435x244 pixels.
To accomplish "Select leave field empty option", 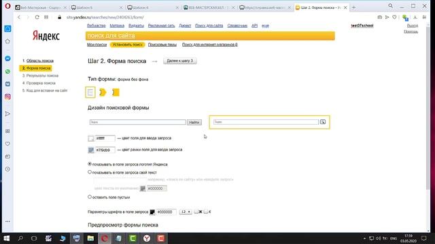I will point(90,197).
